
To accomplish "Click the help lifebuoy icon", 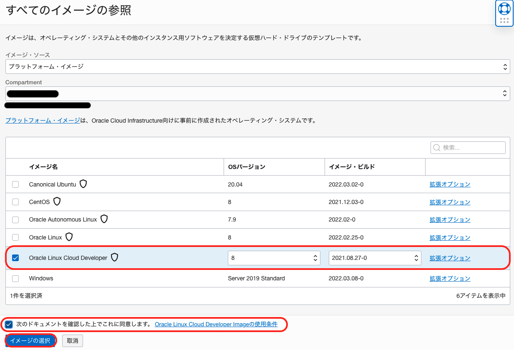I will [x=504, y=9].
